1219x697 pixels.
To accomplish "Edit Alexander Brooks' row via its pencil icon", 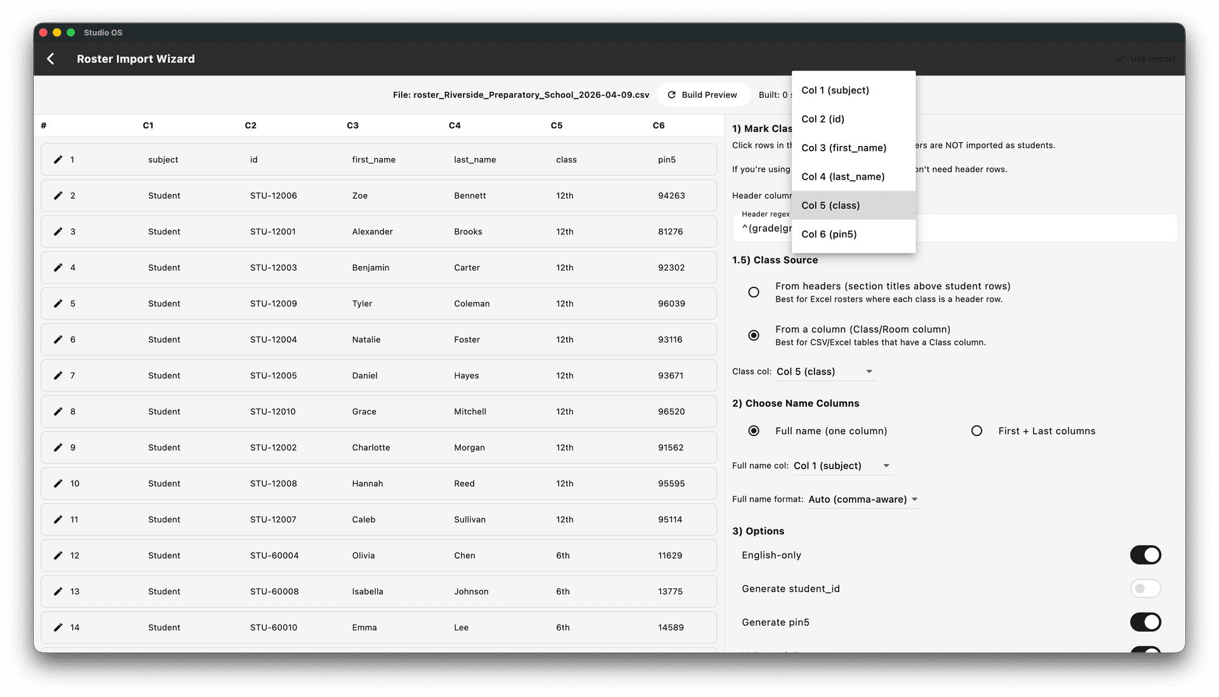I will point(58,232).
